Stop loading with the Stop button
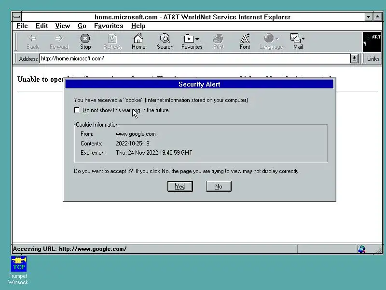This screenshot has height=290, width=386. pyautogui.click(x=85, y=42)
